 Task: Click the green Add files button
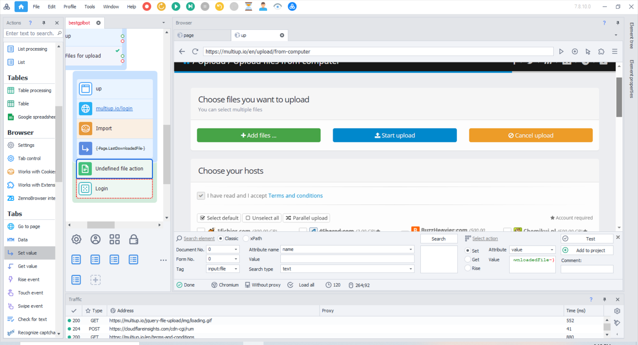(259, 135)
